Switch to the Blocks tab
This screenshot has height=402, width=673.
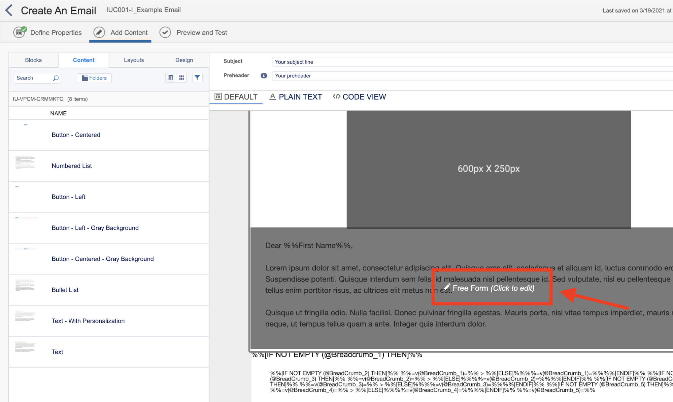click(x=33, y=60)
